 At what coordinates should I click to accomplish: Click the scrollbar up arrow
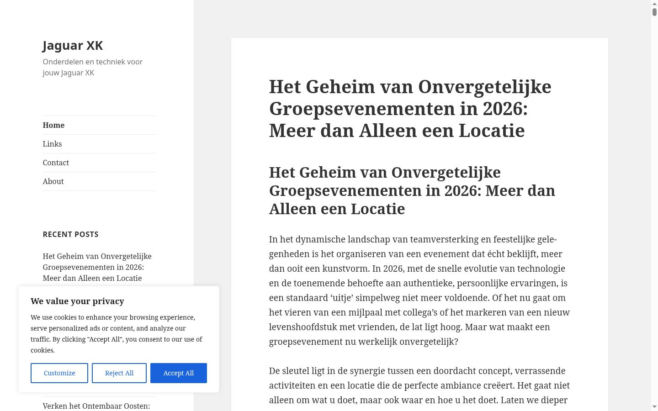[654, 3]
